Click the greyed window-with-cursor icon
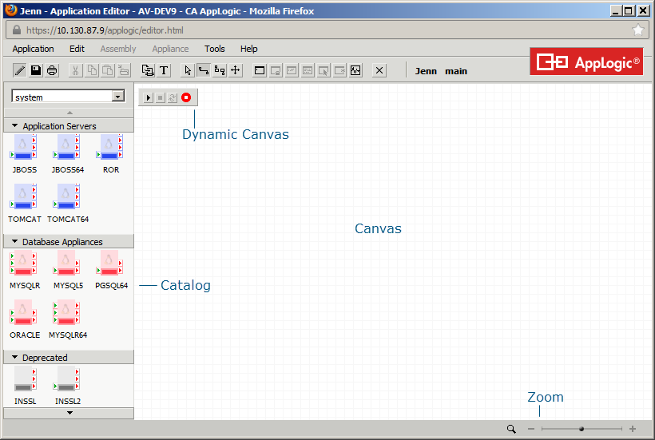Image resolution: width=655 pixels, height=440 pixels. tap(324, 70)
